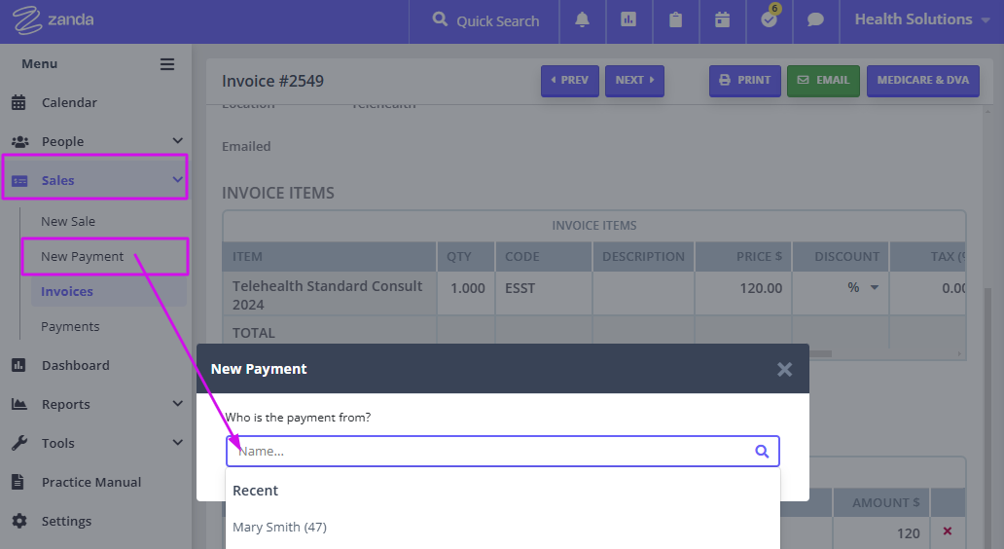Screen dimensions: 1004x549
Task: Choose recent payer Mary Smith (47)
Action: click(x=279, y=528)
